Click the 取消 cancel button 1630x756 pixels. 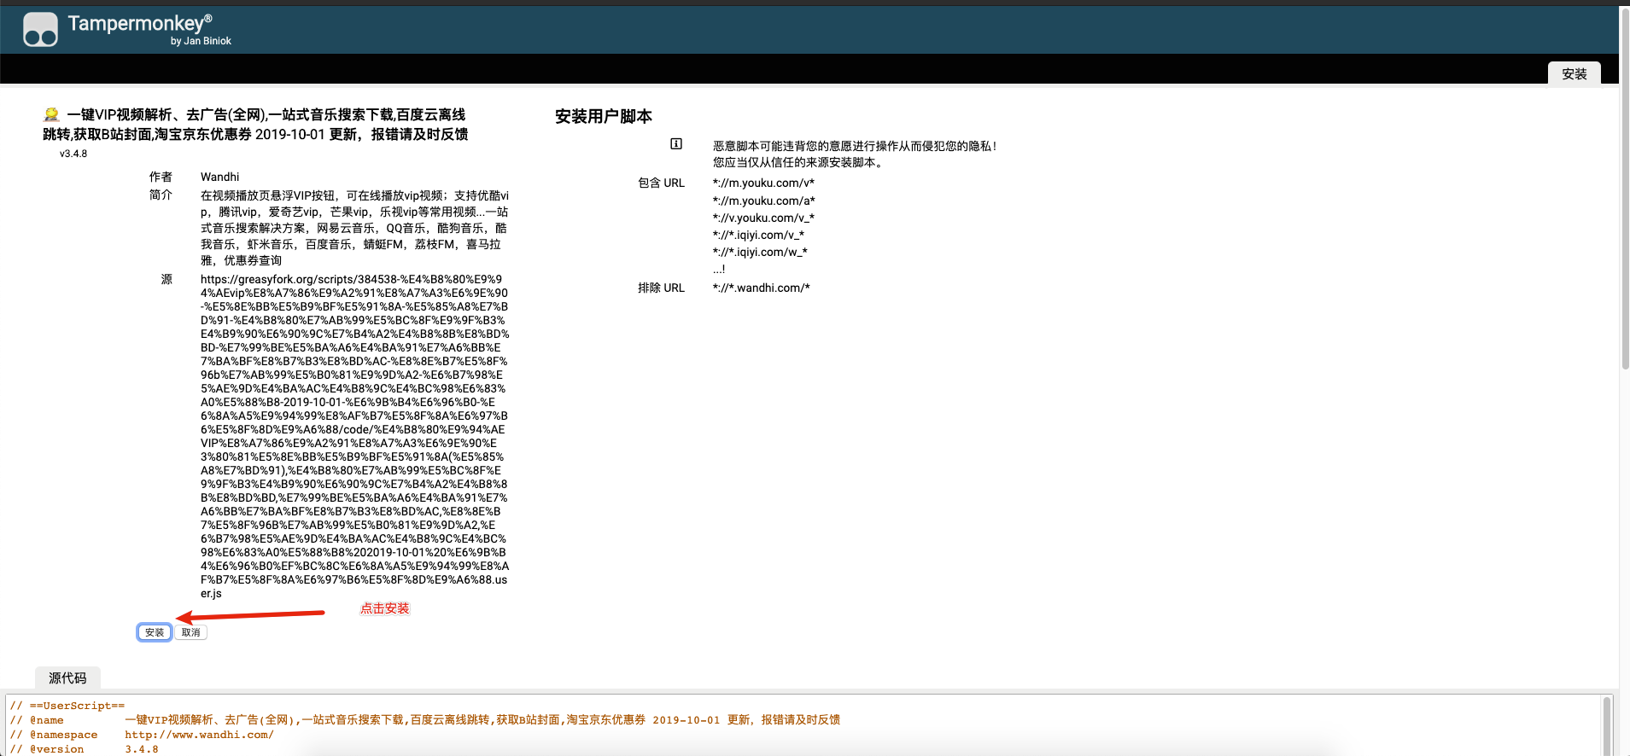pos(191,632)
